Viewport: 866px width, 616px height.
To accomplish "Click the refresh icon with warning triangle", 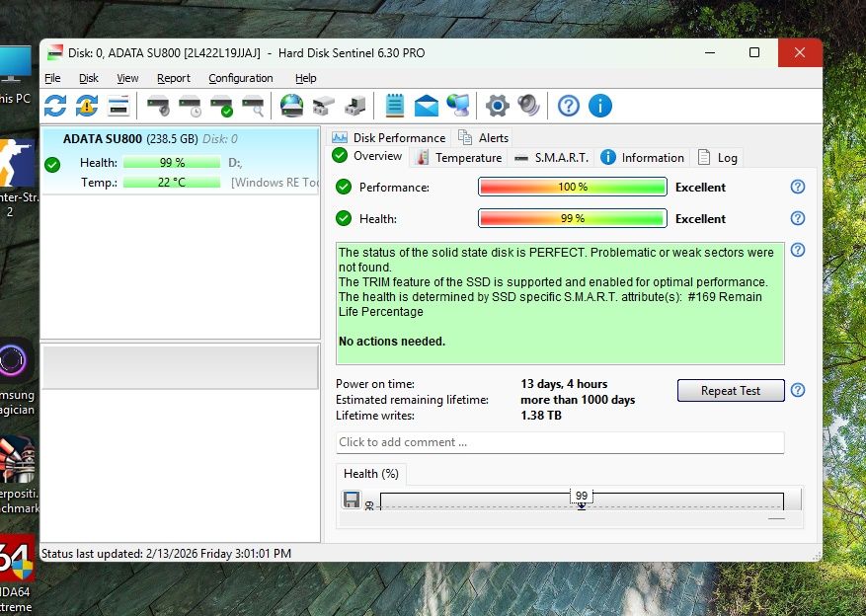I will (87, 106).
